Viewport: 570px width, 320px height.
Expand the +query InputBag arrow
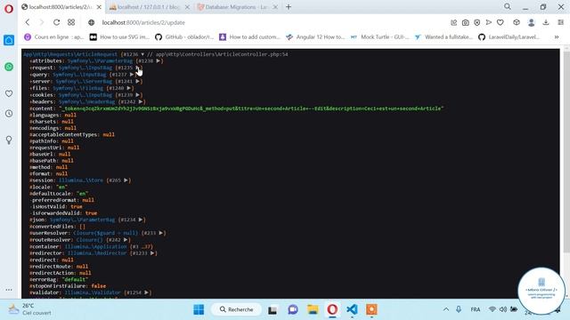tap(132, 75)
